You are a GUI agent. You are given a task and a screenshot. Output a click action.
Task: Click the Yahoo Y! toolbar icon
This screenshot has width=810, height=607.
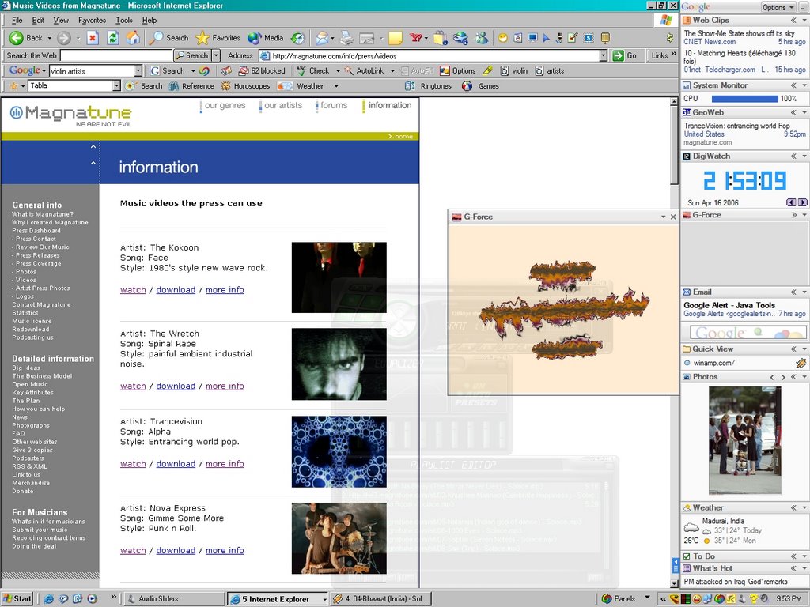pyautogui.click(x=416, y=38)
